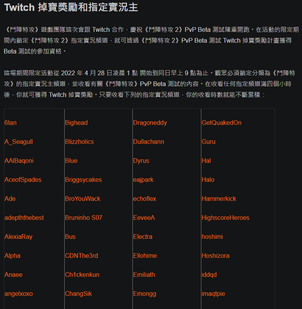Click the Ch1ckenkun link
302x309 pixels.
pos(82,274)
